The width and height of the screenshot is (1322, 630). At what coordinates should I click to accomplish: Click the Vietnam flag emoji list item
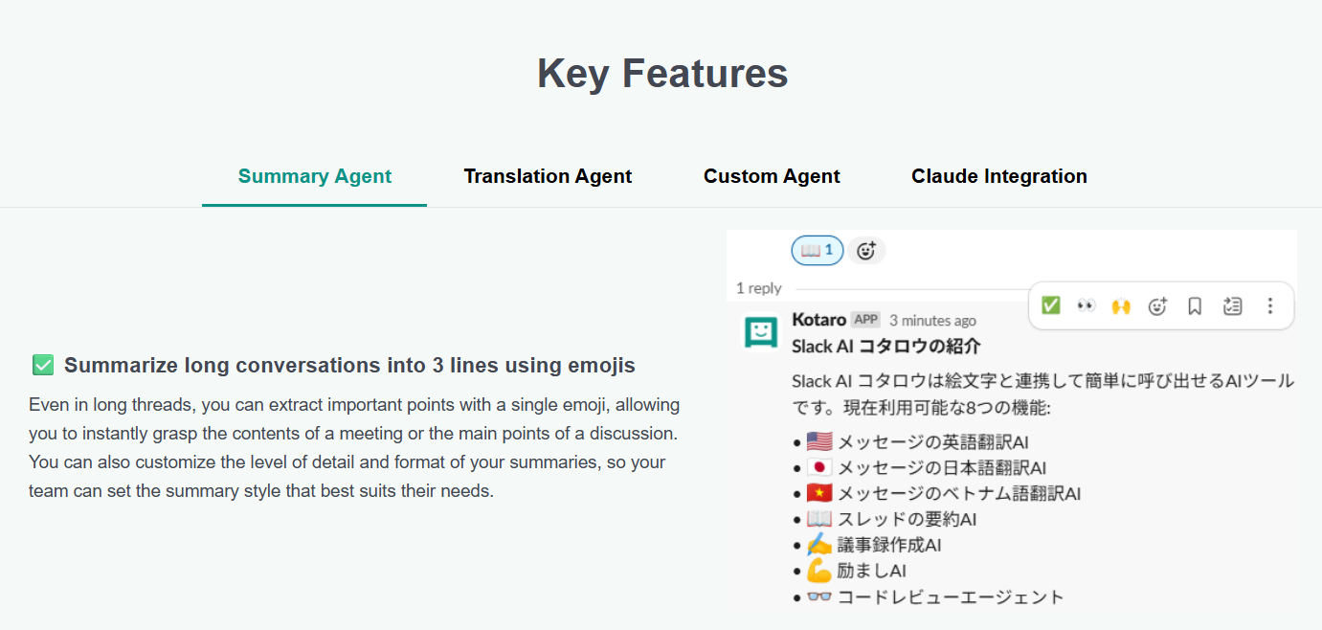click(818, 493)
